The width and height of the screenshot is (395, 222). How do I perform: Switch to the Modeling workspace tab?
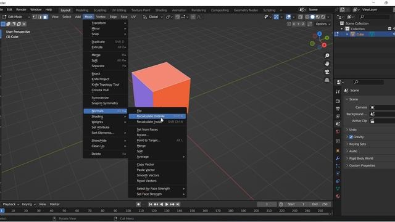tap(82, 10)
